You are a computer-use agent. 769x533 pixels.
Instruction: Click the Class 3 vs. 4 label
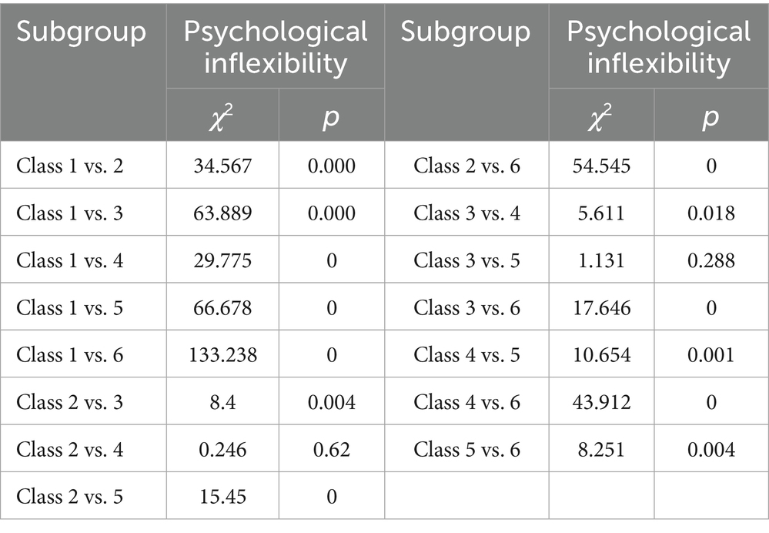(466, 213)
